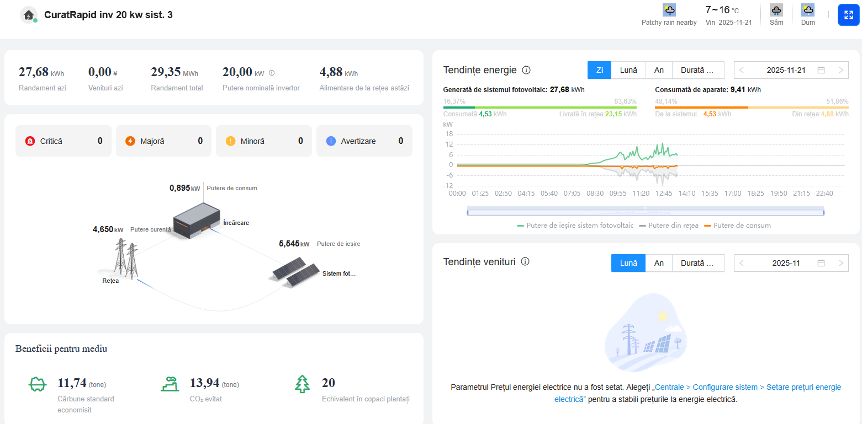The height and width of the screenshot is (424, 862).
Task: Click the plant home icon beside CuratRapid
Action: tap(28, 15)
